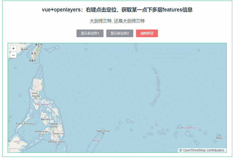Click the page title about vue+openlayers

116,10
